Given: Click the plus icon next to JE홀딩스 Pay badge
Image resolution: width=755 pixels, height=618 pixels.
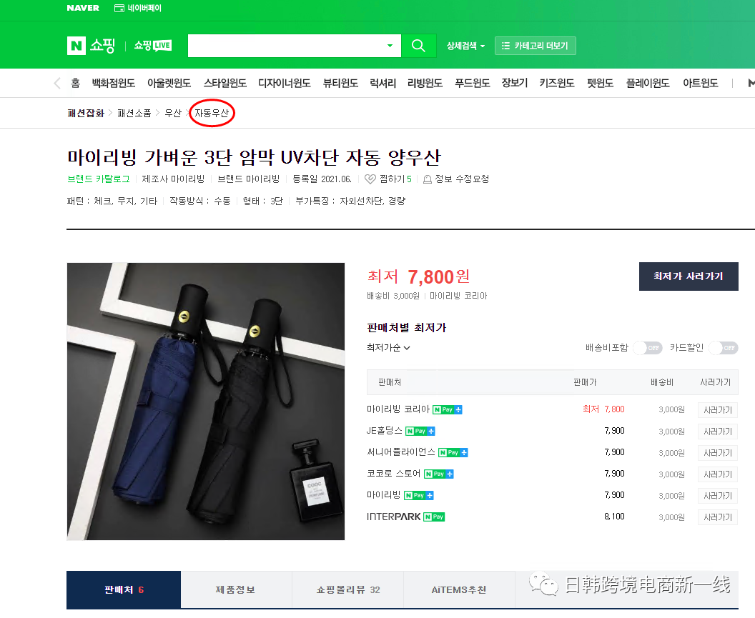Looking at the screenshot, I should point(432,431).
